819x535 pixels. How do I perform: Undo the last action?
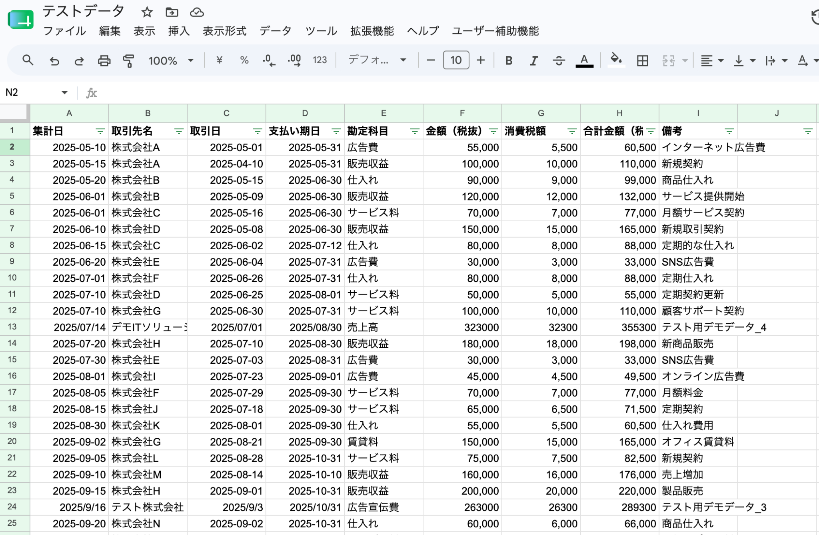tap(54, 60)
